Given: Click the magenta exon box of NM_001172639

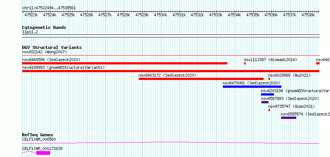Looking at the screenshot, I should (x=43, y=153).
